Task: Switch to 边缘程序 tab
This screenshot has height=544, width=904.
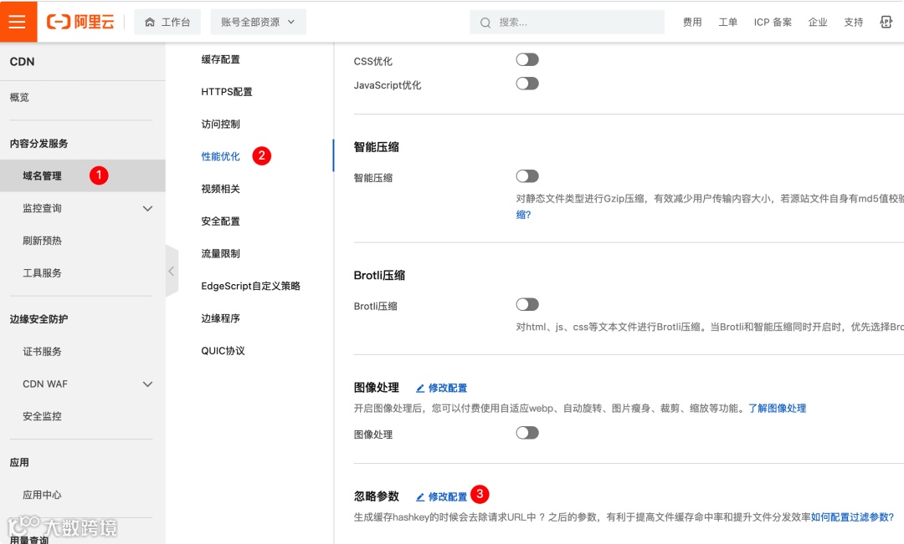Action: coord(220,318)
